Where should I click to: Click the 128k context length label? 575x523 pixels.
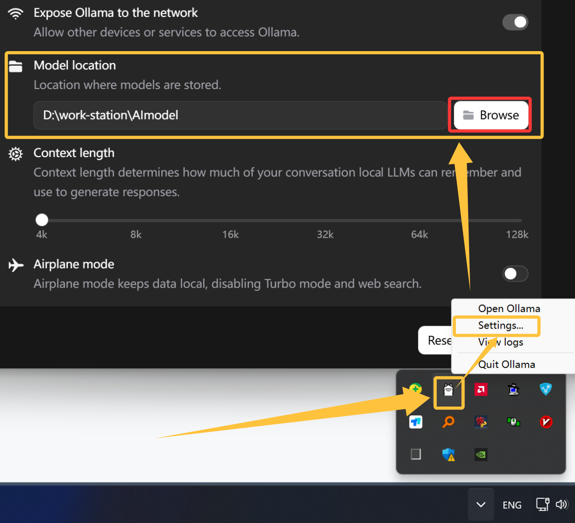tap(517, 235)
